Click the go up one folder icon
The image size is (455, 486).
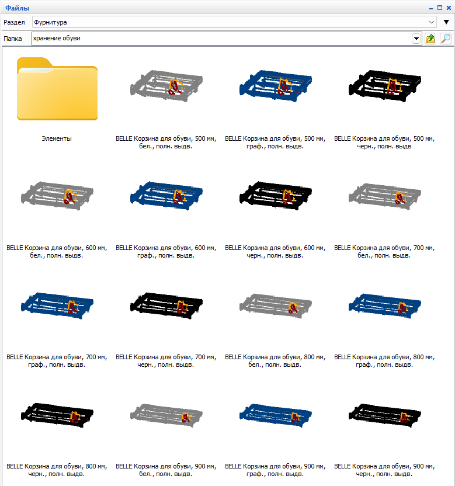point(430,39)
